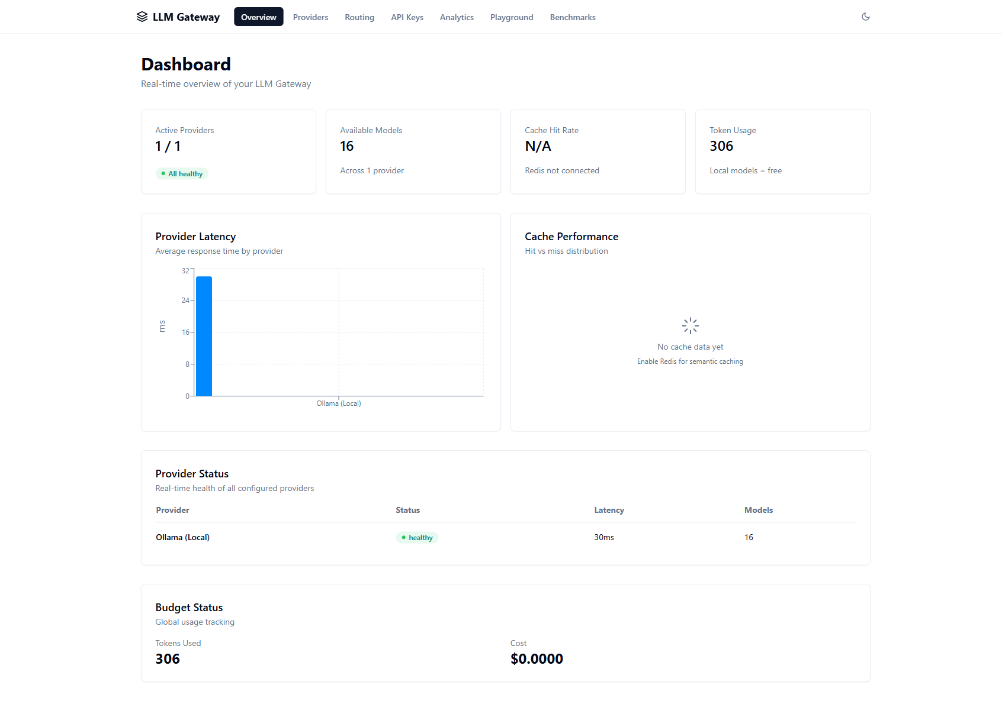Switch to the Providers tab

coord(310,17)
